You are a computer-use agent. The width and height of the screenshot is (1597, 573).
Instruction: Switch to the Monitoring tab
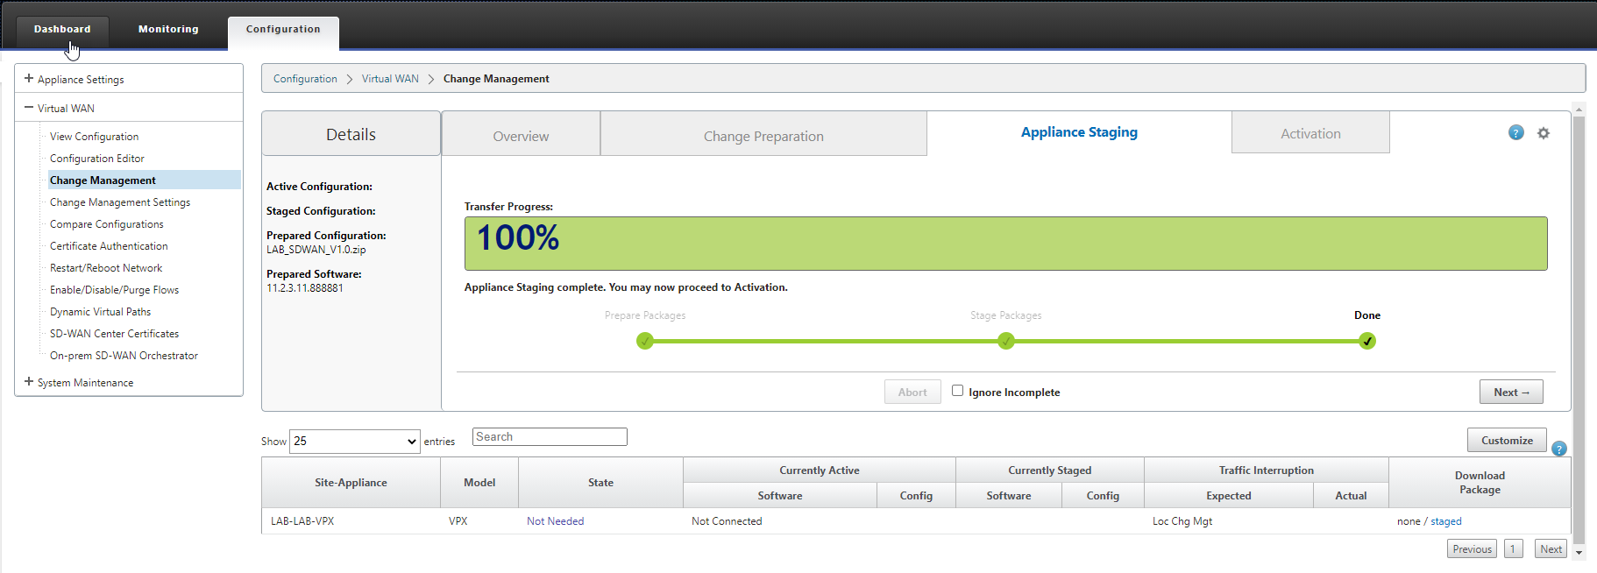point(168,30)
